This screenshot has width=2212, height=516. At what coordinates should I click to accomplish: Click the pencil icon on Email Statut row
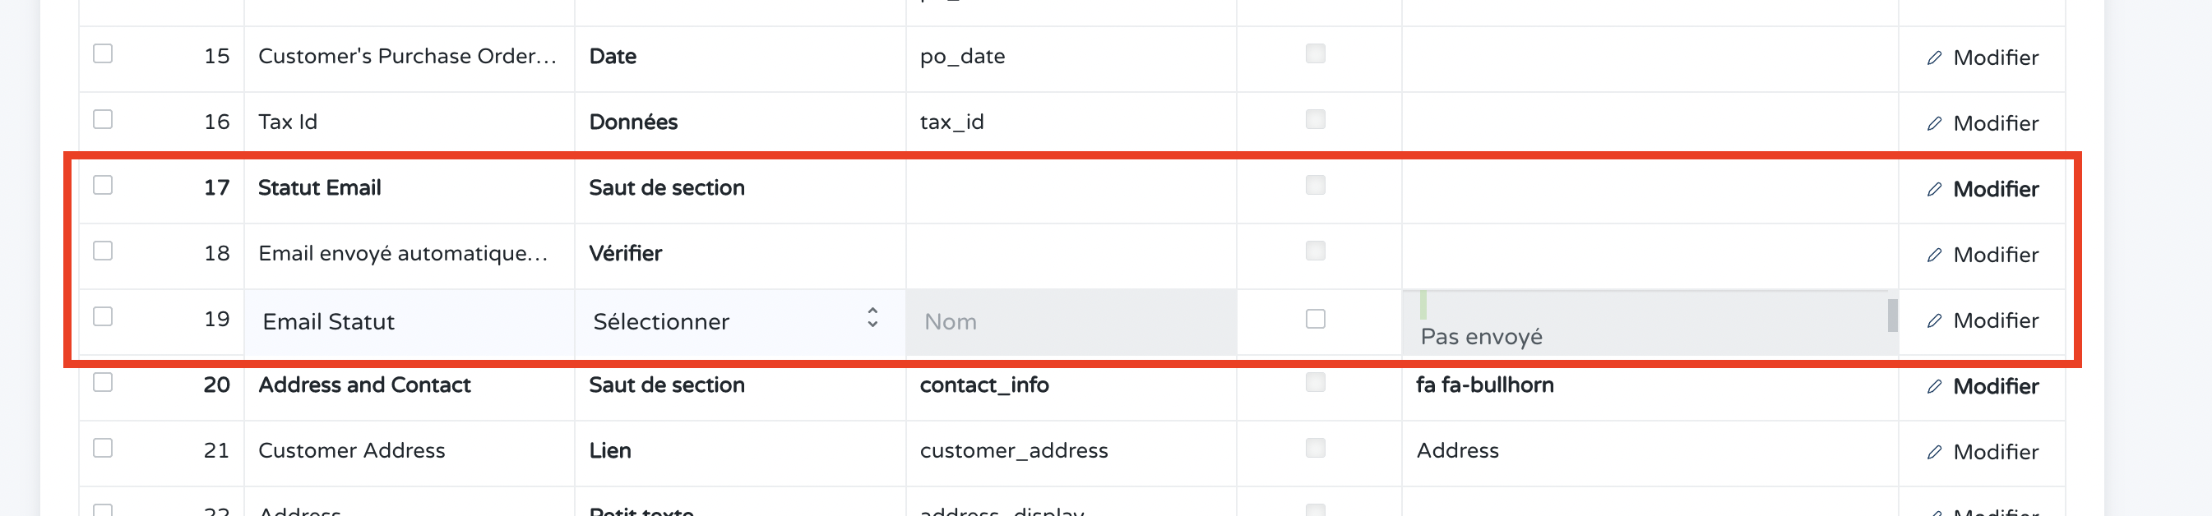1934,321
